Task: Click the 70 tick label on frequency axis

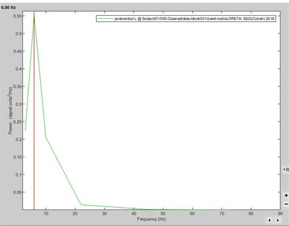Action: pyautogui.click(x=222, y=213)
